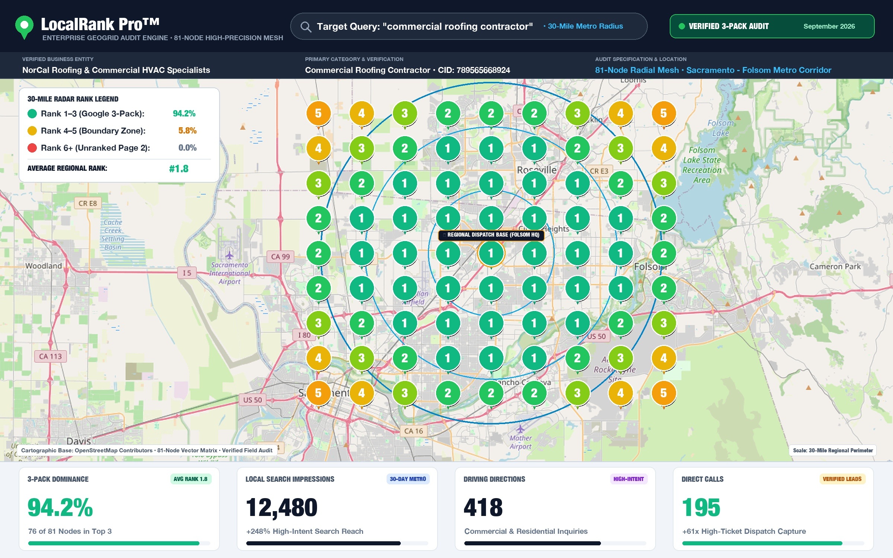Click the CA 16 highway shield
The image size is (893, 558).
413,431
